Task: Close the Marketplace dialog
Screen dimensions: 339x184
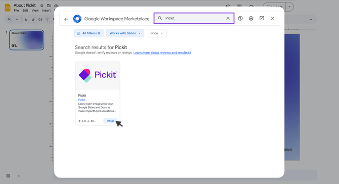Action: coord(272,18)
